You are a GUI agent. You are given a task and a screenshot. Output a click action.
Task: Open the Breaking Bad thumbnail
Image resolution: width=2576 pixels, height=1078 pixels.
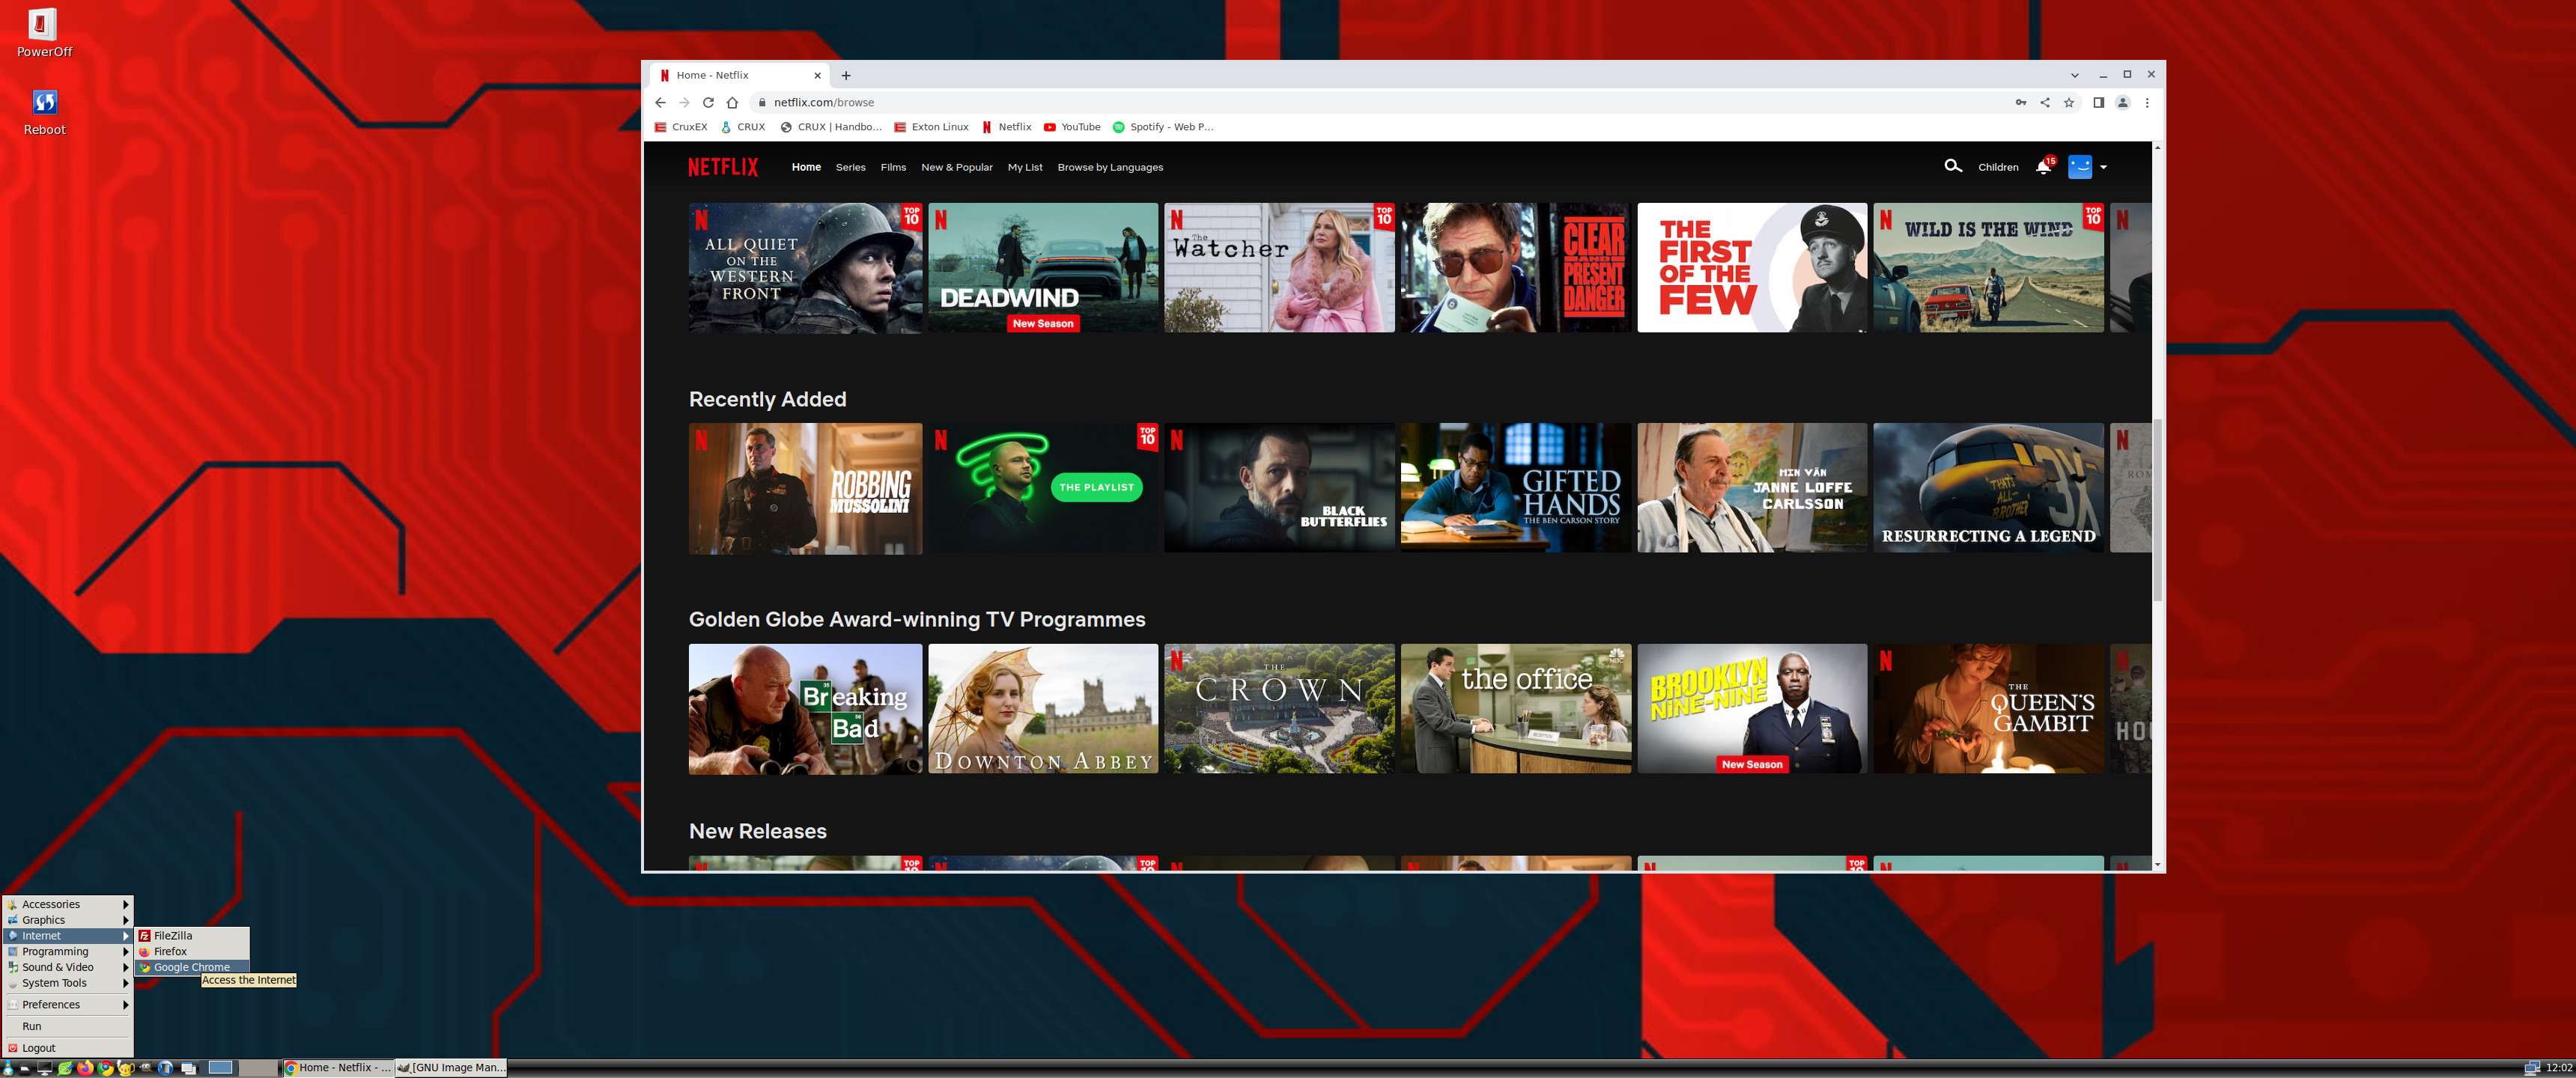804,708
